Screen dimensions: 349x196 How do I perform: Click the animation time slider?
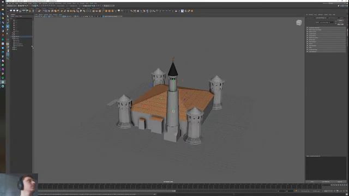179,186
